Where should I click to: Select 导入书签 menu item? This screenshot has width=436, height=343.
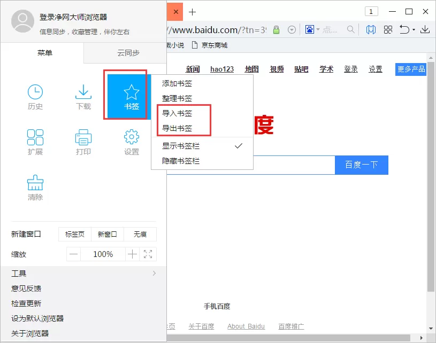202,113
